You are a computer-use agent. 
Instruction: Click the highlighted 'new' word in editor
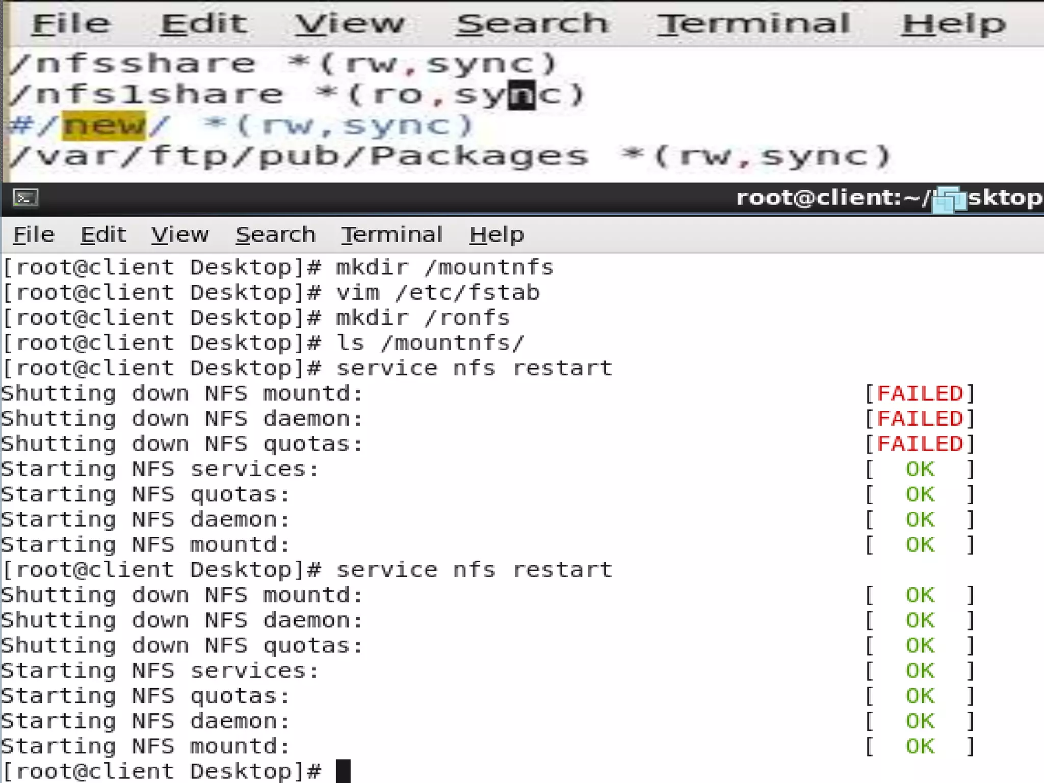point(104,125)
